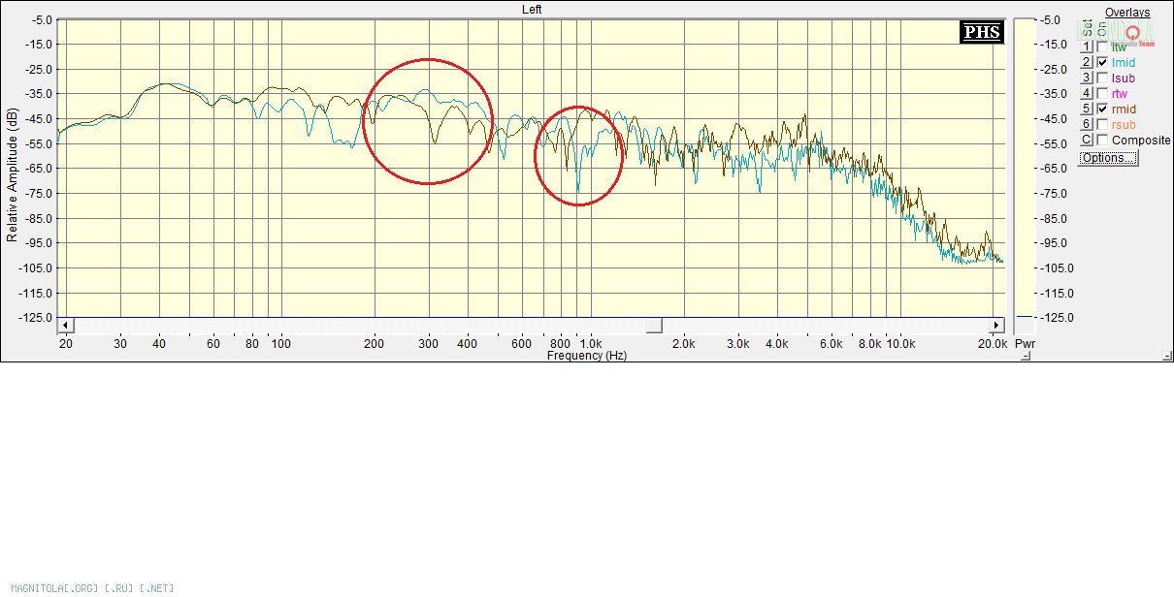Disable the lmid overlay checkbox

[1102, 62]
